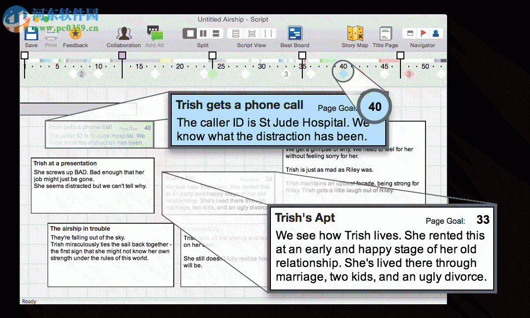Open Navigator characters person tab
530x318 pixels.
tap(435, 33)
